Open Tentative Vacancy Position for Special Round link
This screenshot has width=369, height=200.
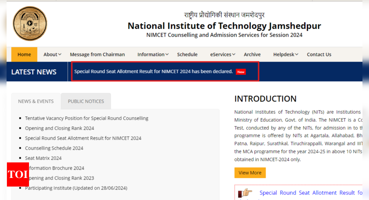87,118
